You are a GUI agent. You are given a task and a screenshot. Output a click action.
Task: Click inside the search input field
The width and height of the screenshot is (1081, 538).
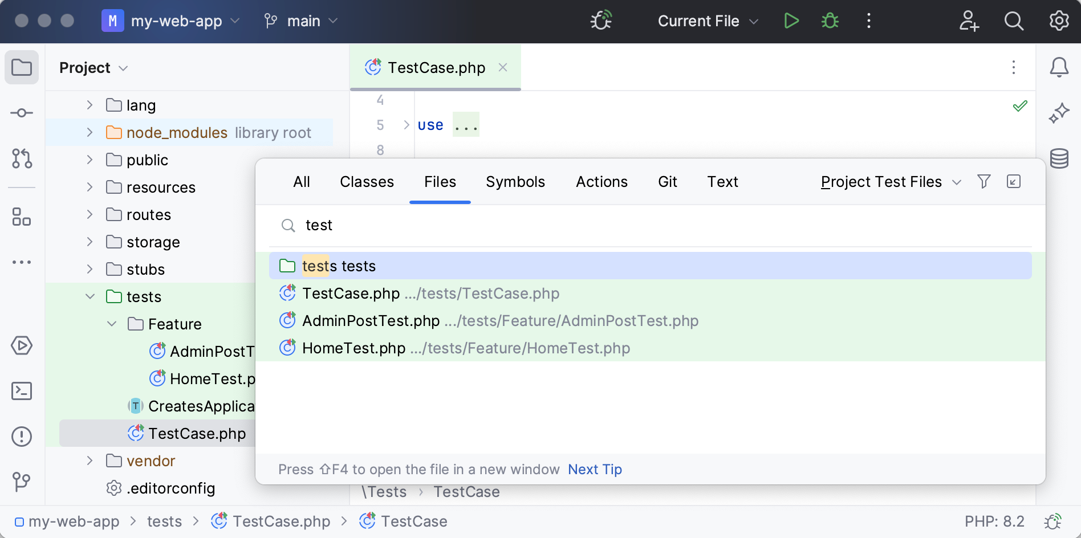(513, 225)
